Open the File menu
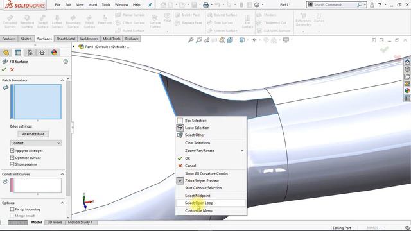This screenshot has width=411, height=231. (58, 4)
